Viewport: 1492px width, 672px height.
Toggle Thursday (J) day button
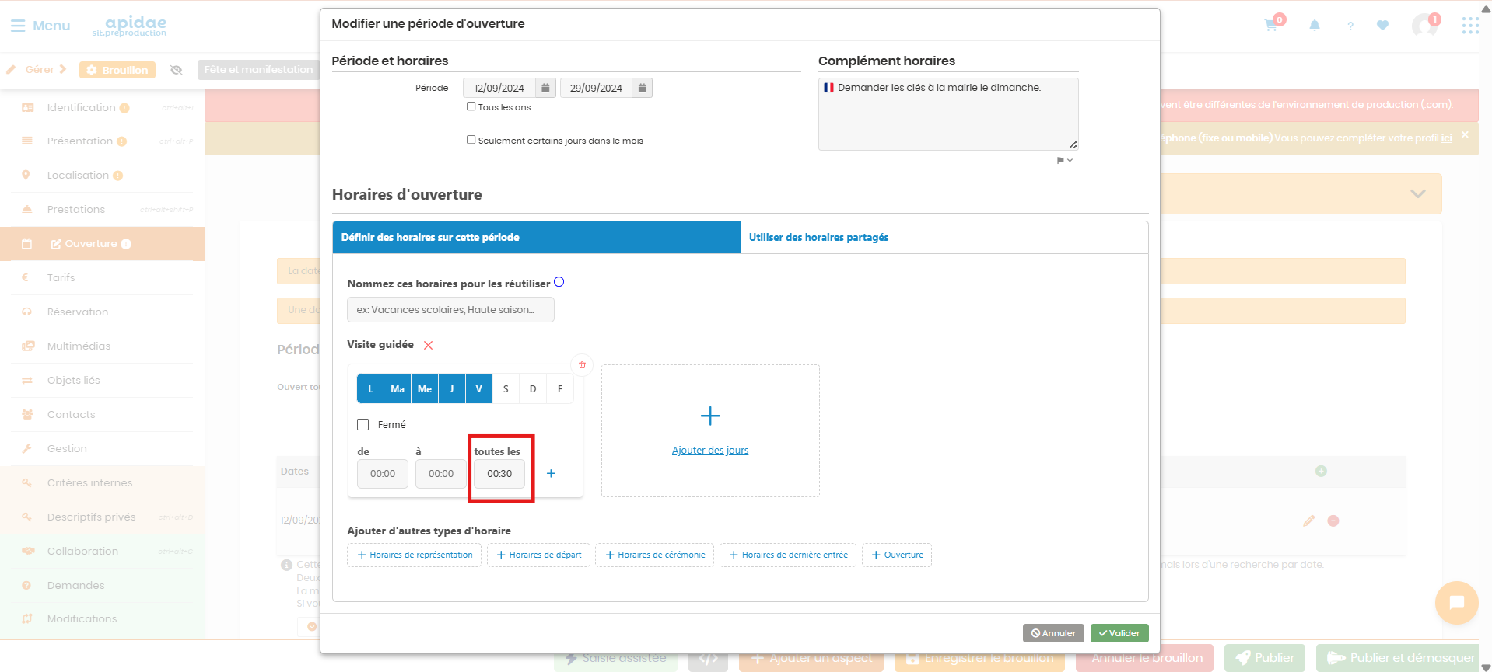coord(452,388)
